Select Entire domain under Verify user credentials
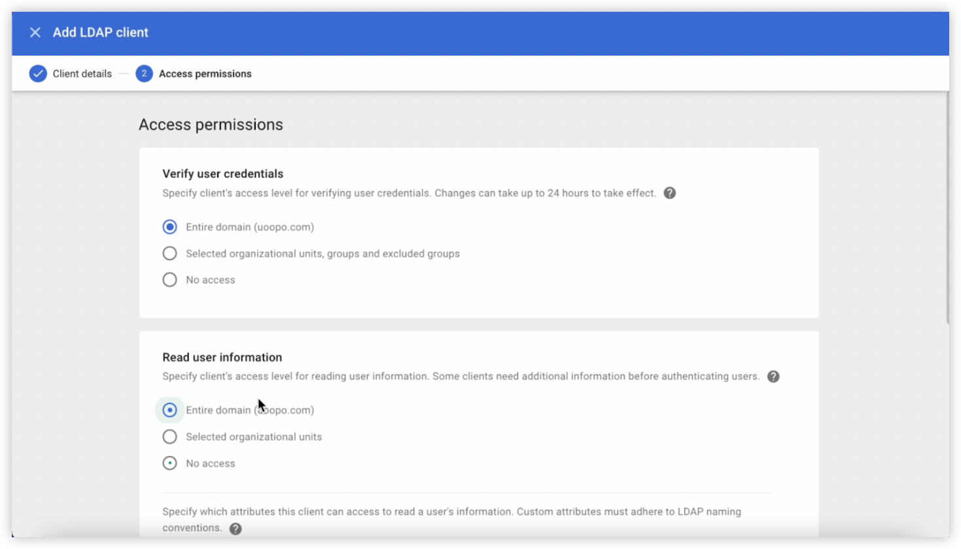This screenshot has width=961, height=549. [169, 227]
